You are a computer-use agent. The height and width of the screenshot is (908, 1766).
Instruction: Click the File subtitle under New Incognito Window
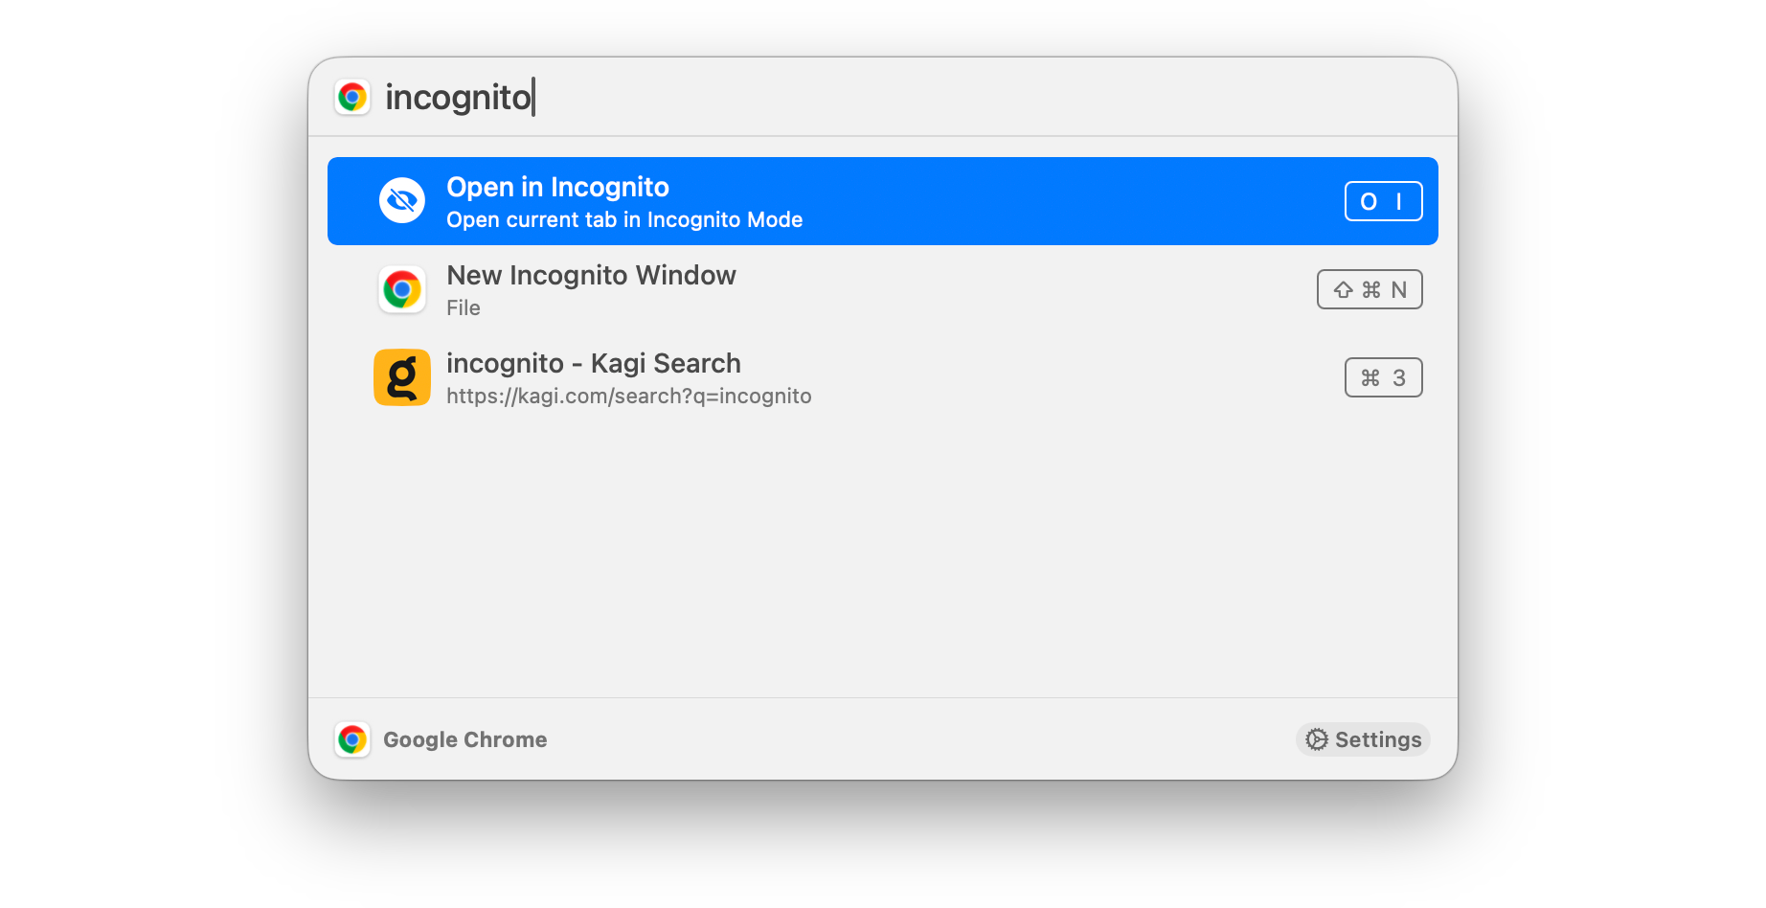464,308
